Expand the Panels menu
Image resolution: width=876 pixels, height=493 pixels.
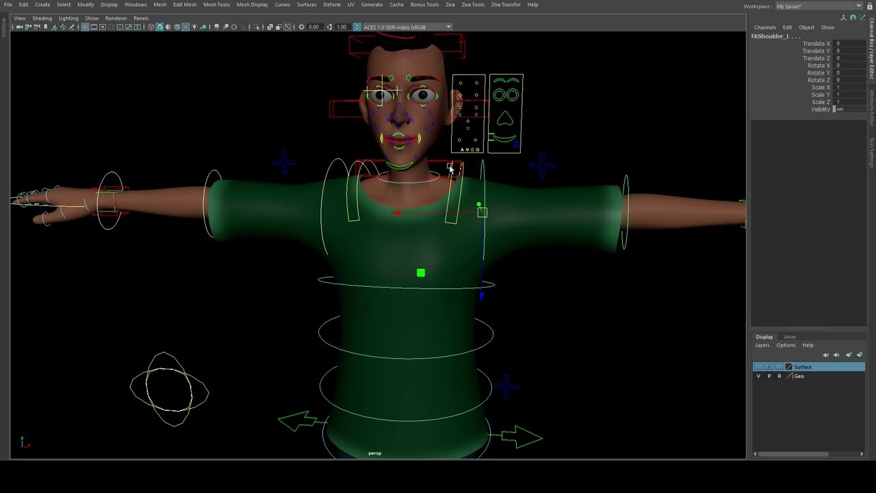click(141, 18)
